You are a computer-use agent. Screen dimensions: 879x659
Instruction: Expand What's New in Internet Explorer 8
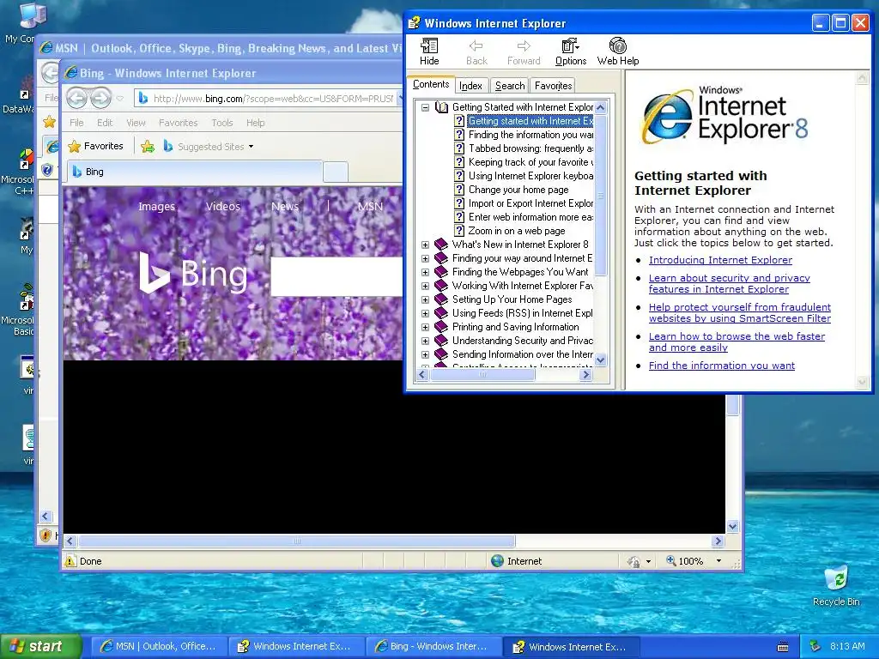pyautogui.click(x=426, y=245)
